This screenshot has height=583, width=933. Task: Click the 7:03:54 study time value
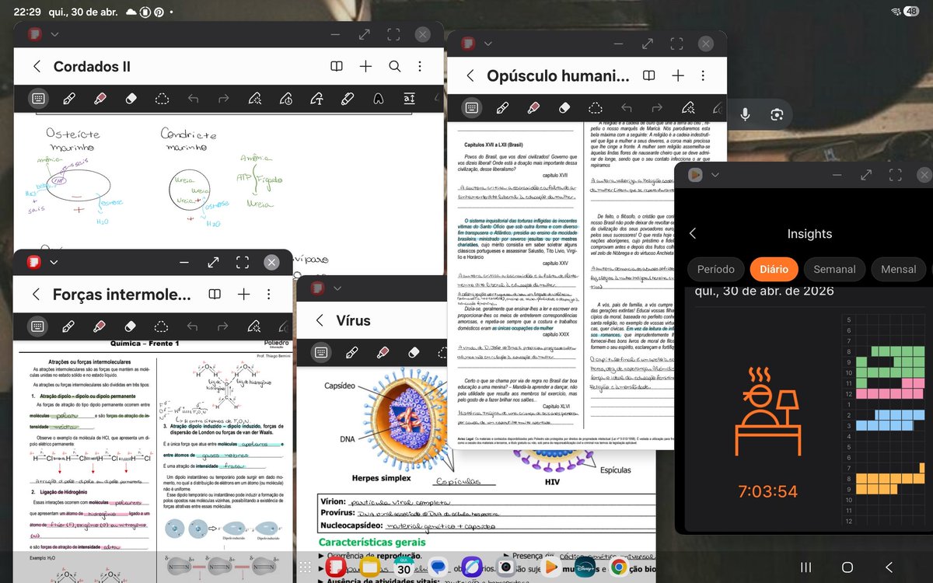click(768, 491)
